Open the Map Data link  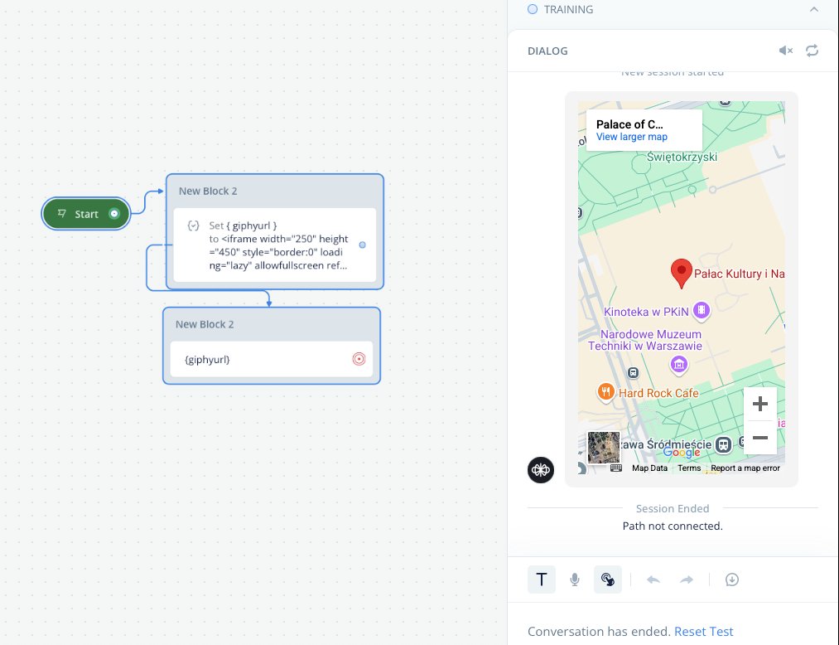[x=649, y=468]
